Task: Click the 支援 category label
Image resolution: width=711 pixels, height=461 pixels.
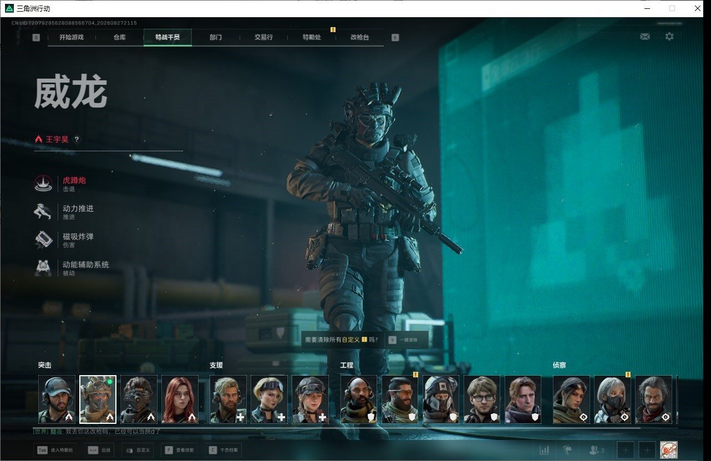Action: pyautogui.click(x=216, y=365)
